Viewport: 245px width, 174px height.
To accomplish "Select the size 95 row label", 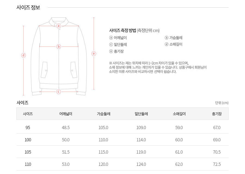I will click(x=28, y=128).
